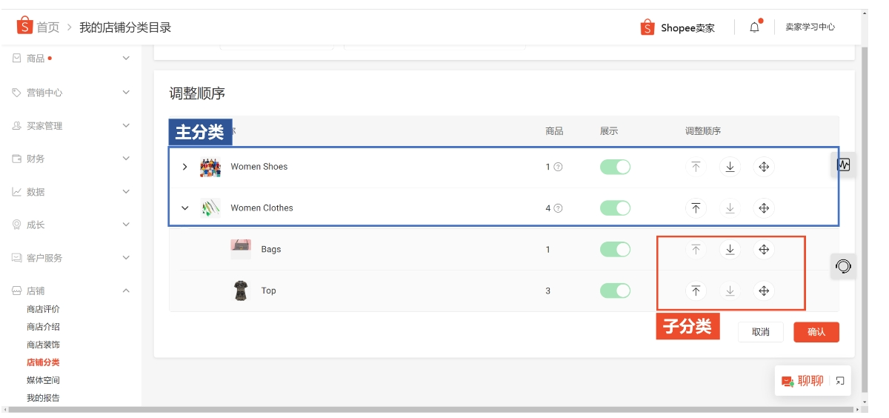Click the help icon beside Women Clothes count
This screenshot has height=418, width=889.
click(558, 208)
